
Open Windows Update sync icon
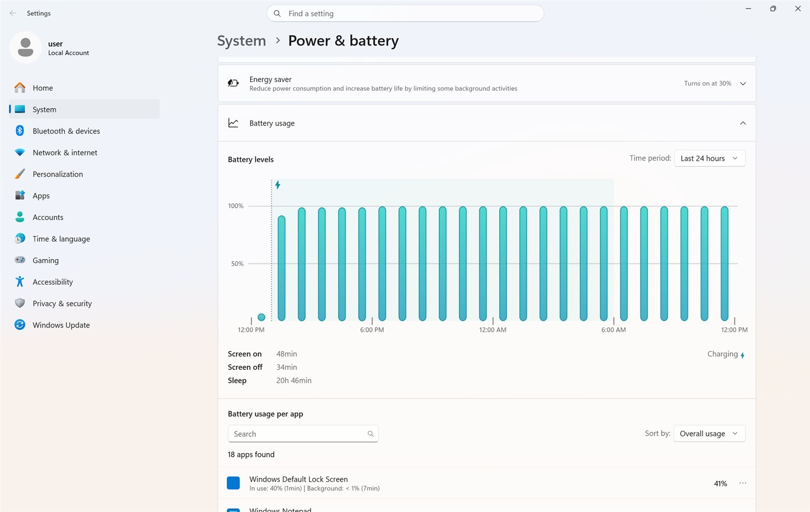point(20,325)
